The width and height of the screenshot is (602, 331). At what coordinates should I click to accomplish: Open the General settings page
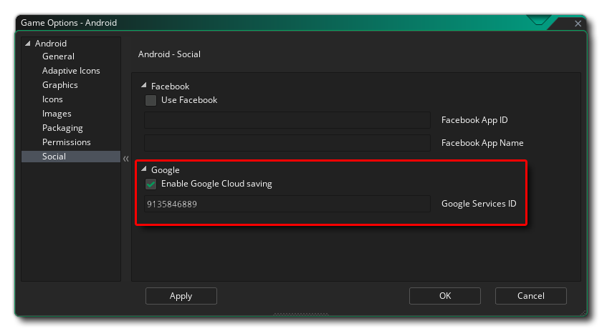[x=58, y=56]
